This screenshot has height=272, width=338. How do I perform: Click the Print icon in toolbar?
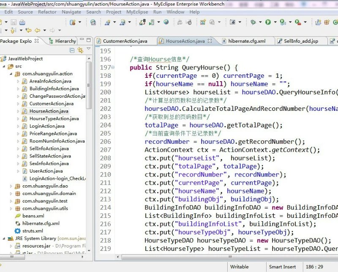click(22, 22)
